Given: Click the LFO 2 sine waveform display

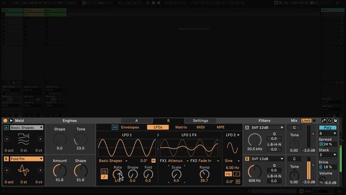Looking at the screenshot, I should click(x=232, y=148).
